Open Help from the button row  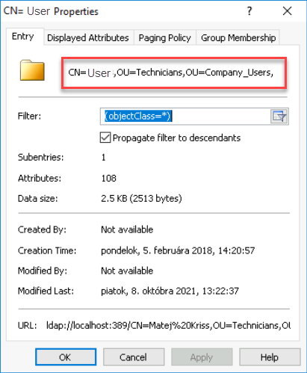point(270,357)
